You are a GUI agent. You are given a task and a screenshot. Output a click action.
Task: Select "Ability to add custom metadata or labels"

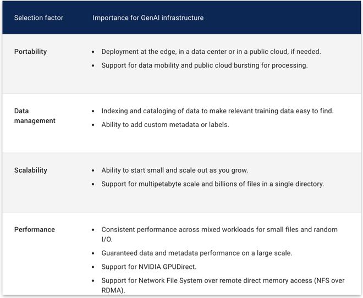(165, 125)
